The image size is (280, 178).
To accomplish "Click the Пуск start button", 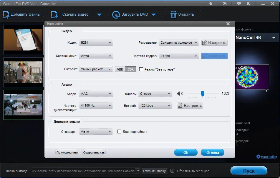I will click(249, 171).
